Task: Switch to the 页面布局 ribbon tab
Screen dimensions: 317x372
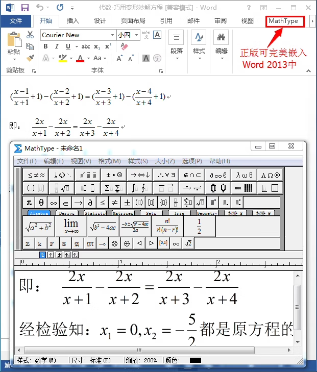Action: (133, 21)
